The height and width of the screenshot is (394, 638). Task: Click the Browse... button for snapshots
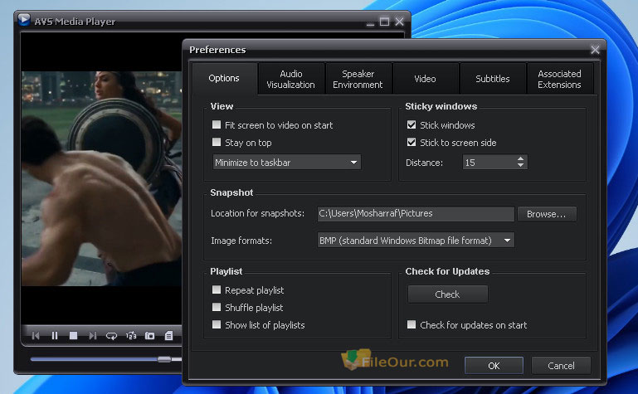(547, 214)
